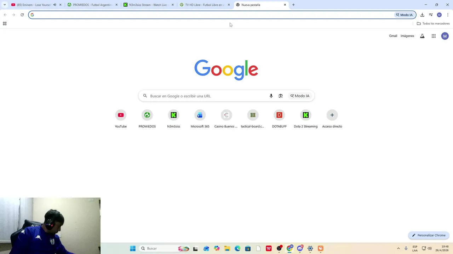The height and width of the screenshot is (254, 453).
Task: Switch to TV HD Libre tab
Action: (204, 5)
